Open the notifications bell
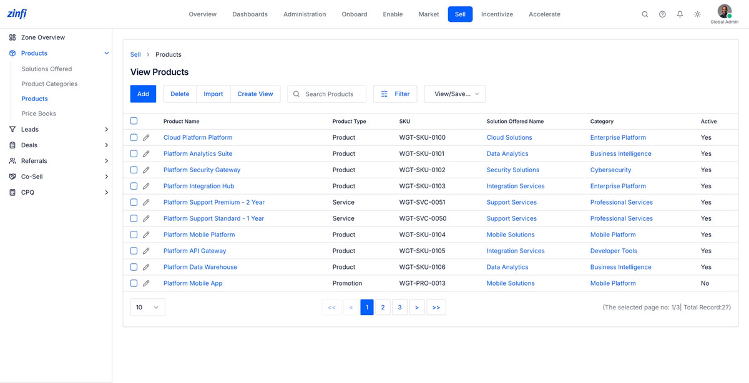This screenshot has width=749, height=383. pyautogui.click(x=680, y=14)
